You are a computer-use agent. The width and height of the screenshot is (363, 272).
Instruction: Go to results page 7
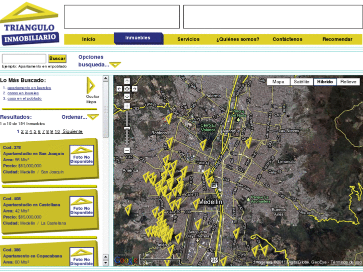tap(43, 131)
